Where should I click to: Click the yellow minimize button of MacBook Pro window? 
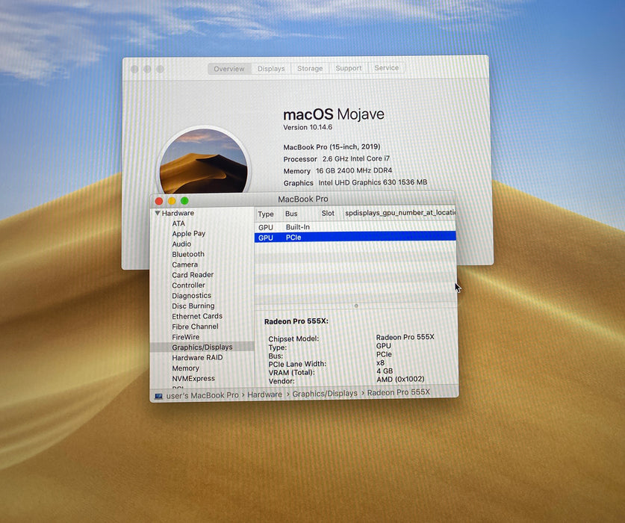click(172, 201)
